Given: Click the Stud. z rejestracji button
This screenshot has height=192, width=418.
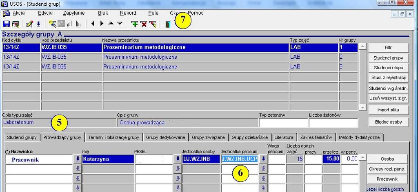Looking at the screenshot, I should pos(388,78).
